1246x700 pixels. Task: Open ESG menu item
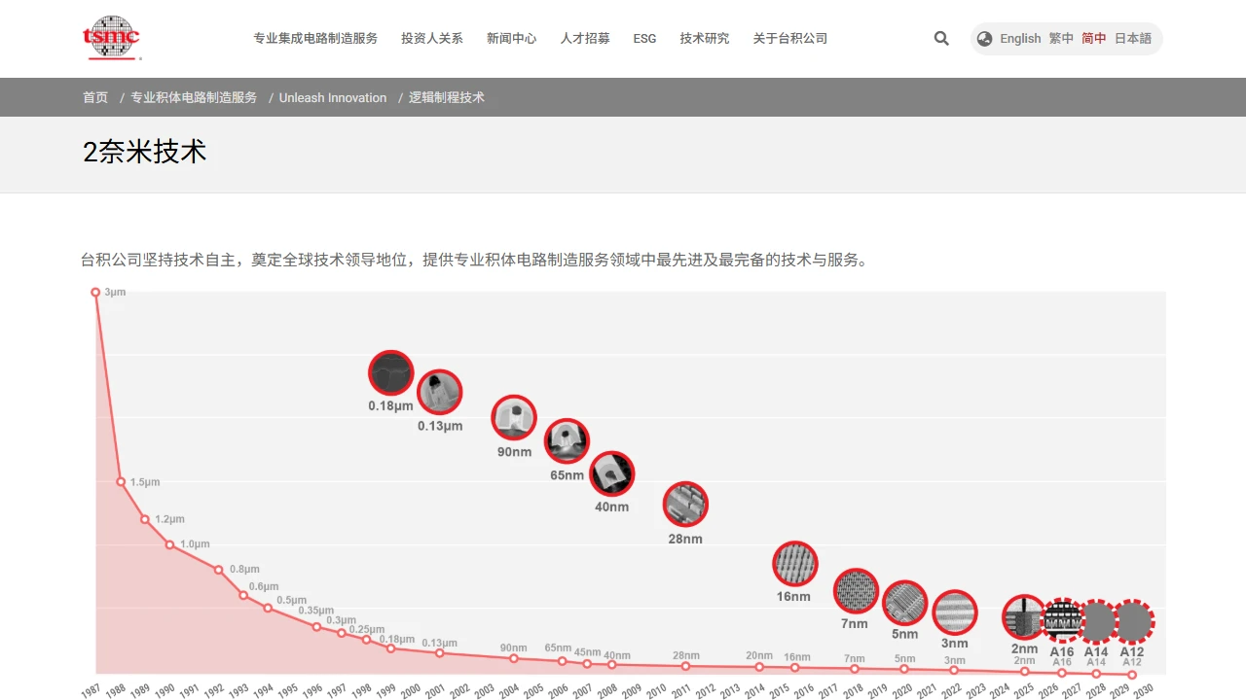pyautogui.click(x=644, y=39)
